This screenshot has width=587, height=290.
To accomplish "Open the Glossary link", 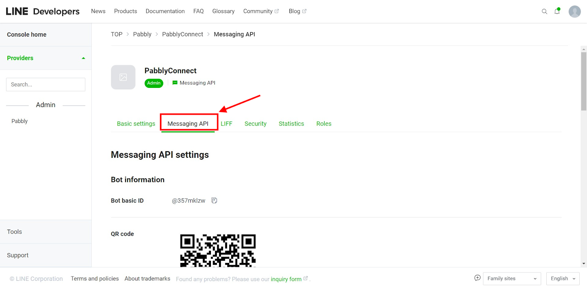I will coord(223,11).
